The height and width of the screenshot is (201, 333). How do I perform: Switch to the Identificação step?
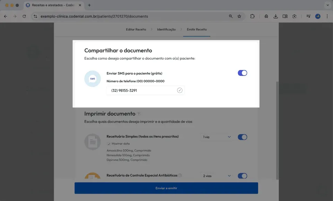click(166, 29)
